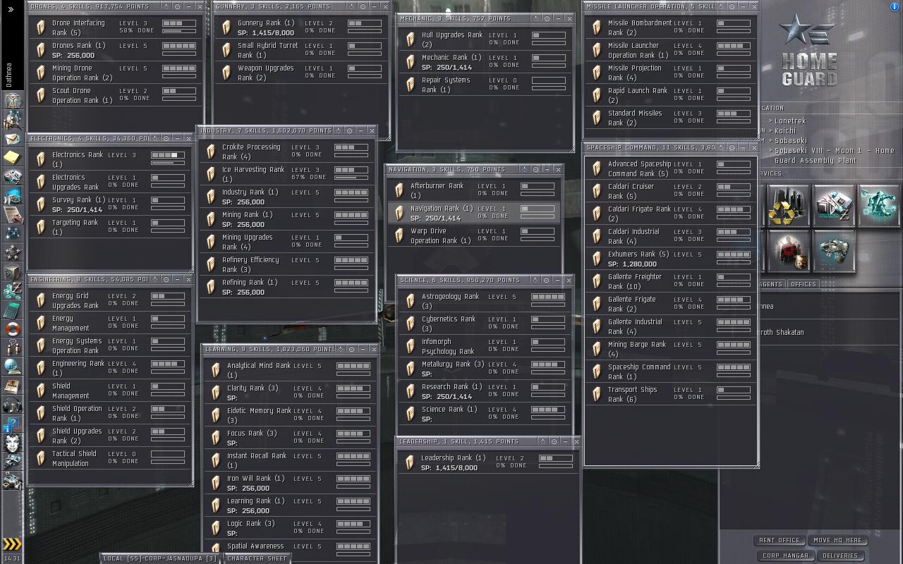This screenshot has height=564, width=903.
Task: Follow the Lonetrek location link
Action: pyautogui.click(x=790, y=121)
